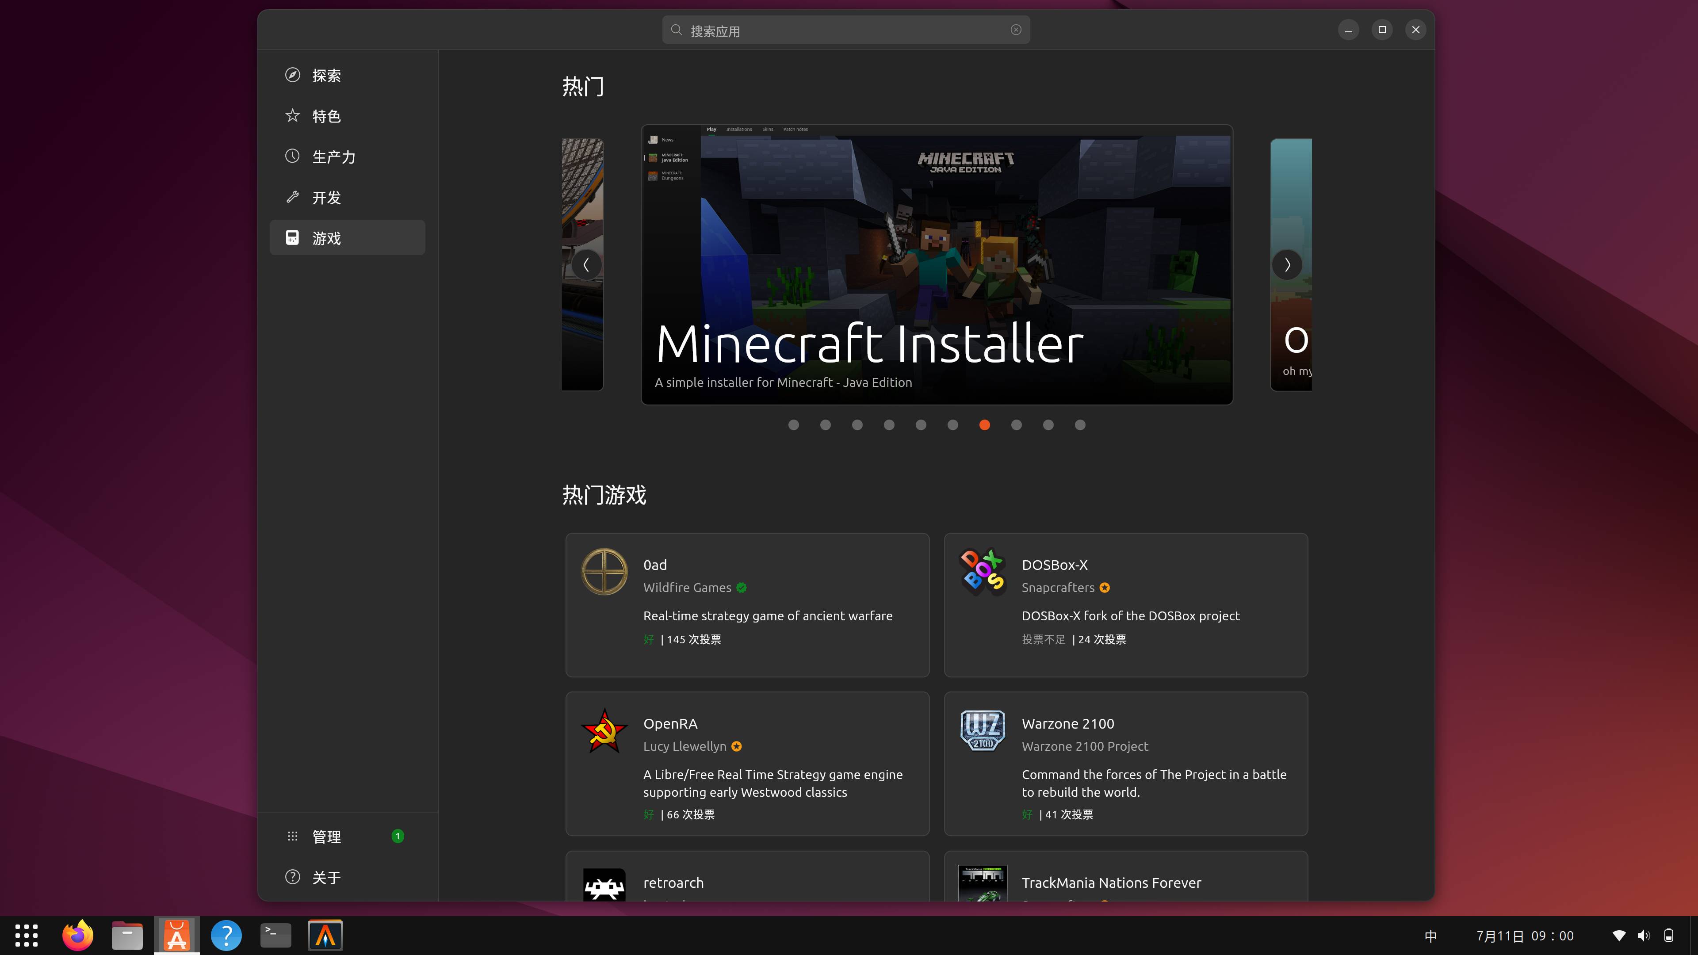1698x955 pixels.
Task: Open the 0ad app title
Action: [654, 565]
